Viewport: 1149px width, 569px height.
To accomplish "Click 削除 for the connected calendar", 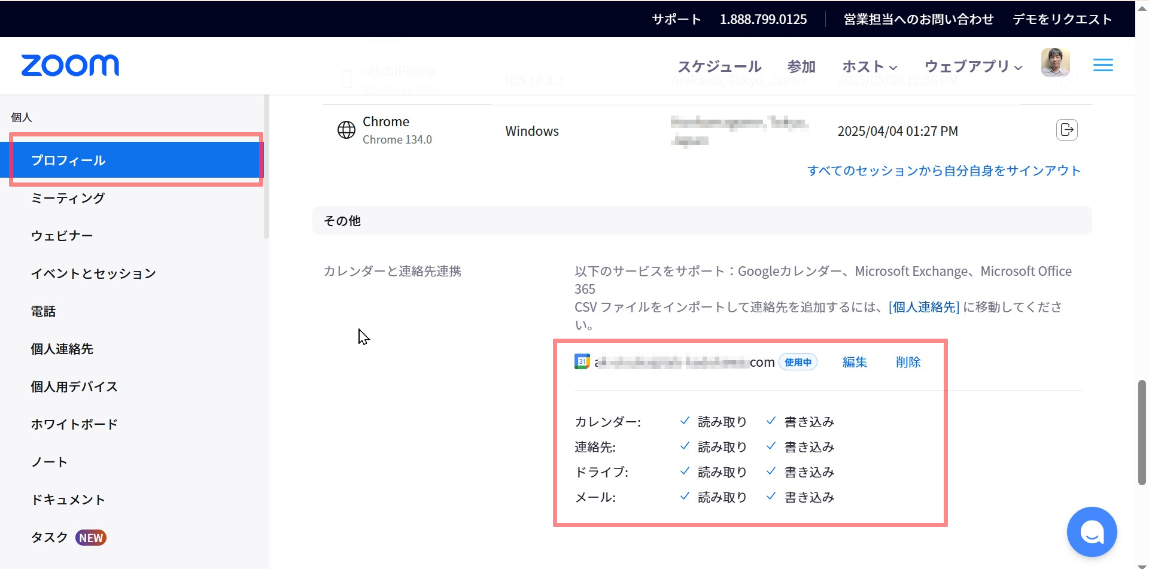I will 908,362.
